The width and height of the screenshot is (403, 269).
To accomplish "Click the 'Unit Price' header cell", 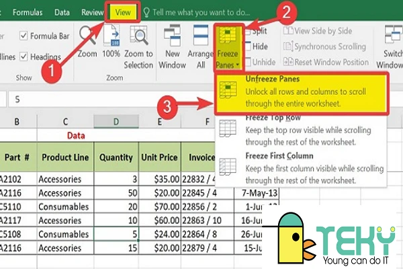I will click(x=160, y=157).
